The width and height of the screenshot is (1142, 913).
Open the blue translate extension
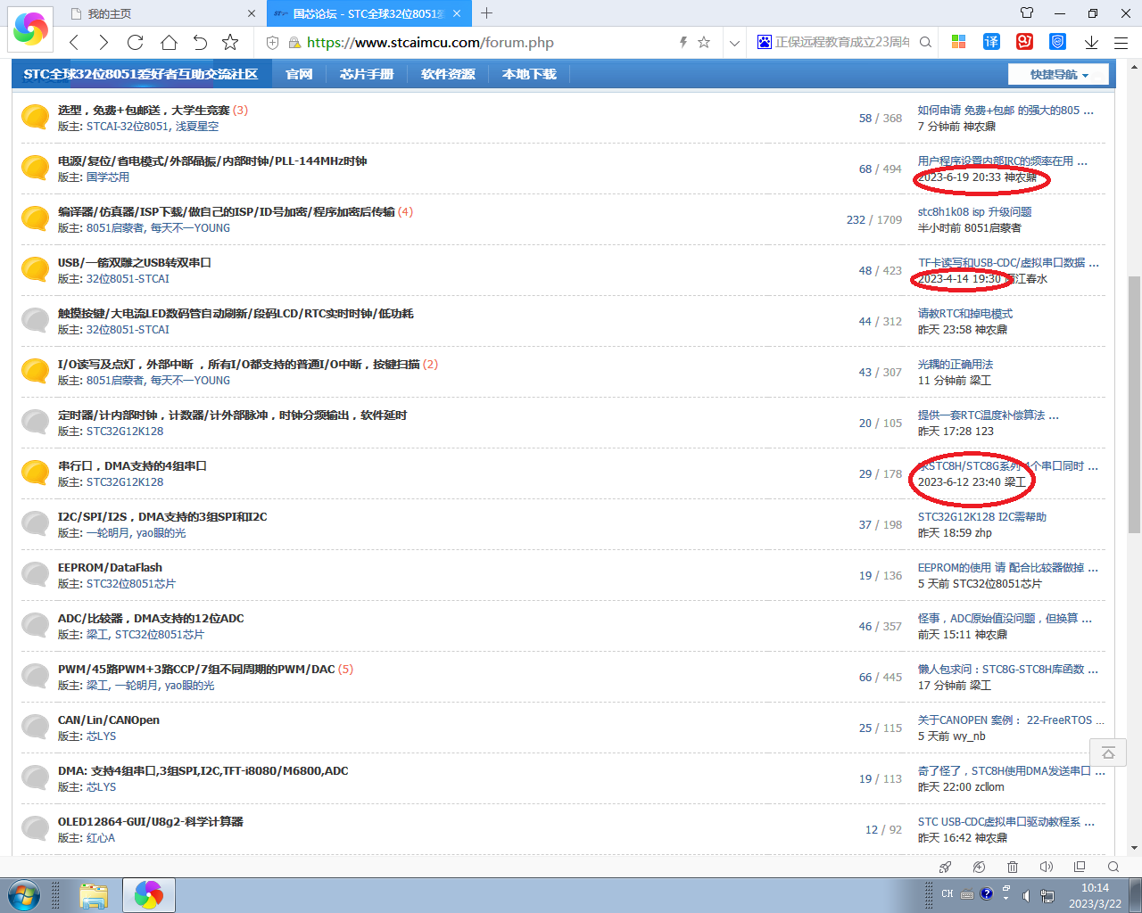(991, 42)
